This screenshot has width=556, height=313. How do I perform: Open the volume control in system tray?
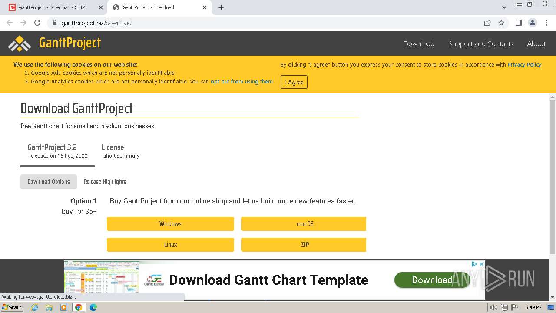[x=493, y=307]
